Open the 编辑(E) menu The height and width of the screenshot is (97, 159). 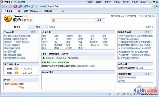pos(99,2)
